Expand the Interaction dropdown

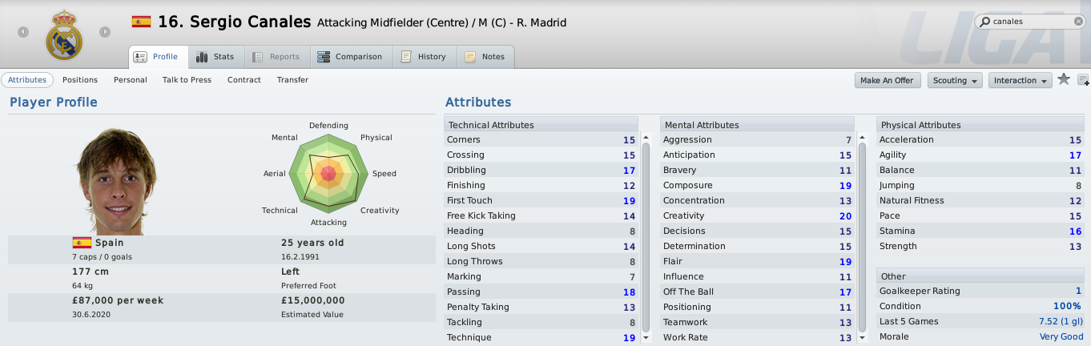click(1021, 81)
